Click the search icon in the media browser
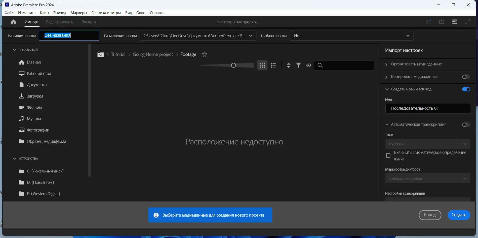 point(320,65)
